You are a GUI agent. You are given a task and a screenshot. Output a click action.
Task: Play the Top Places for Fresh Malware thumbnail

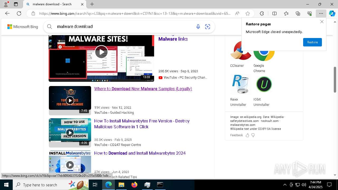coord(70,100)
